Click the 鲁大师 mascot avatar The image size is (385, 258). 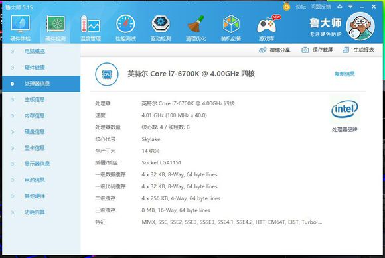point(360,27)
